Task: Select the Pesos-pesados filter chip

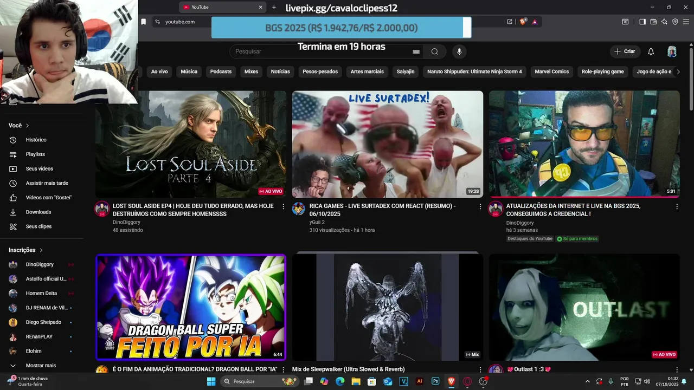Action: coord(320,71)
